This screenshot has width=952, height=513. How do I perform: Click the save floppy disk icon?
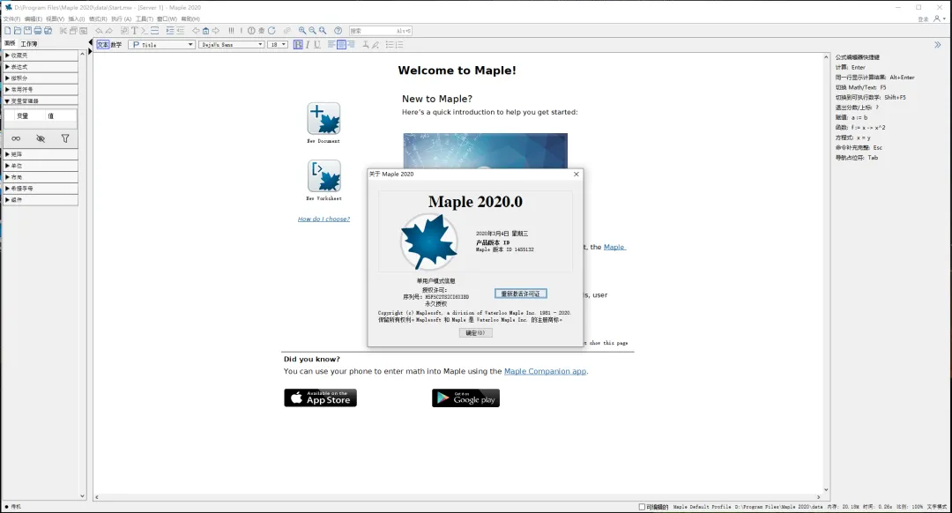pos(27,30)
